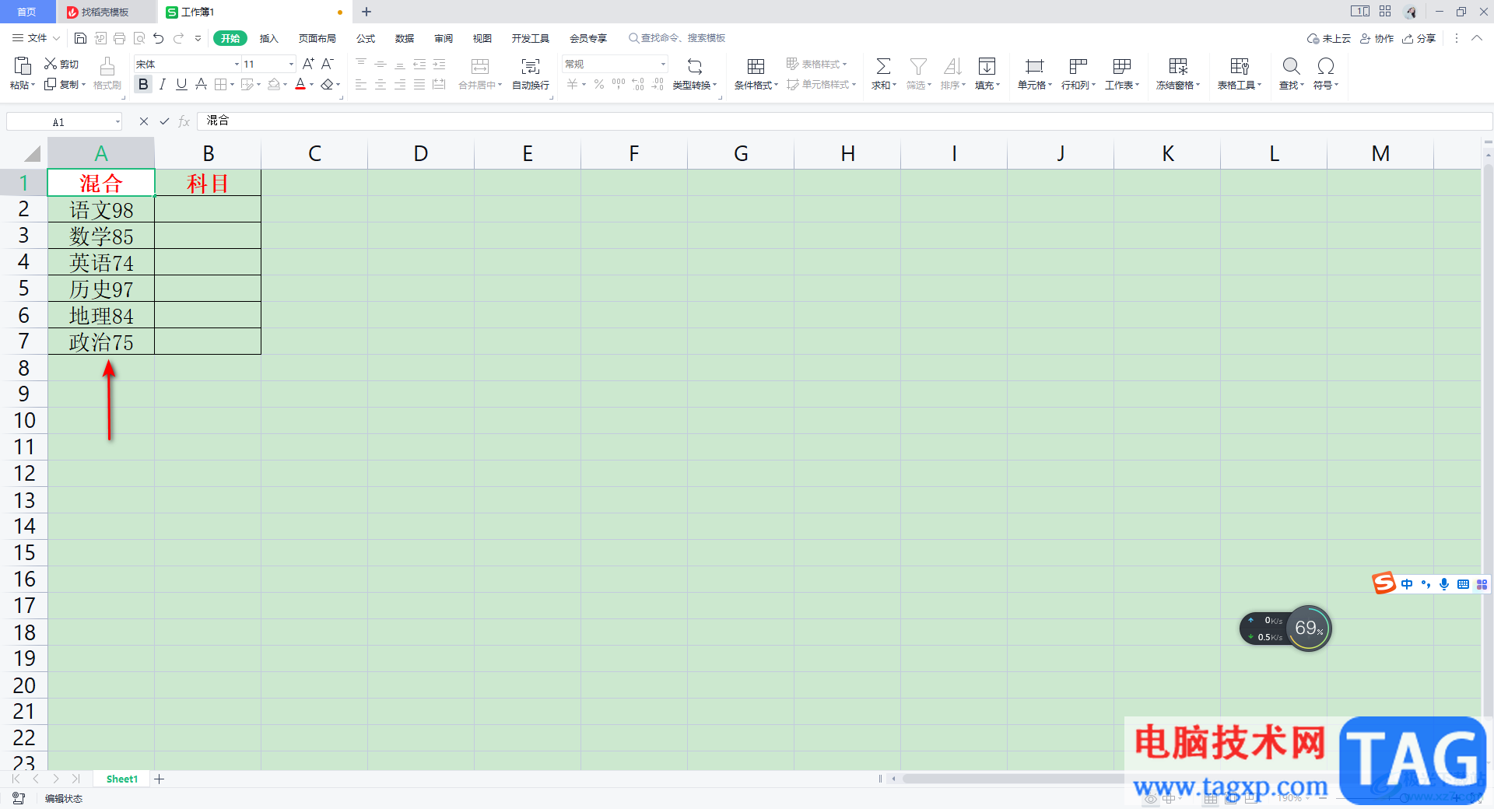Toggle italic formatting (I)
This screenshot has width=1494, height=809.
[x=162, y=84]
